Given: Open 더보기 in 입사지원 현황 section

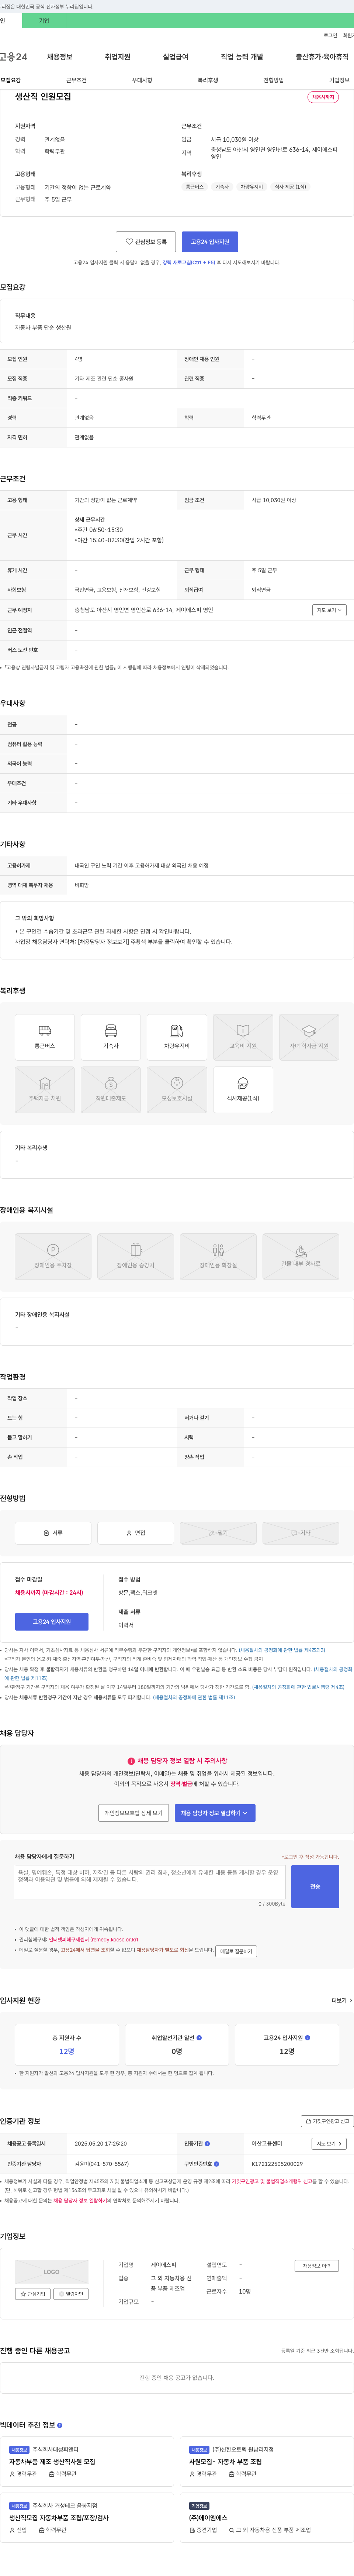Looking at the screenshot, I should [x=341, y=2001].
